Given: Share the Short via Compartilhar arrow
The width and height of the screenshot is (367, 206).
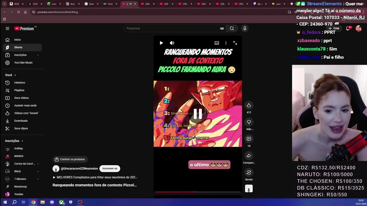Looking at the screenshot, I should click(249, 156).
